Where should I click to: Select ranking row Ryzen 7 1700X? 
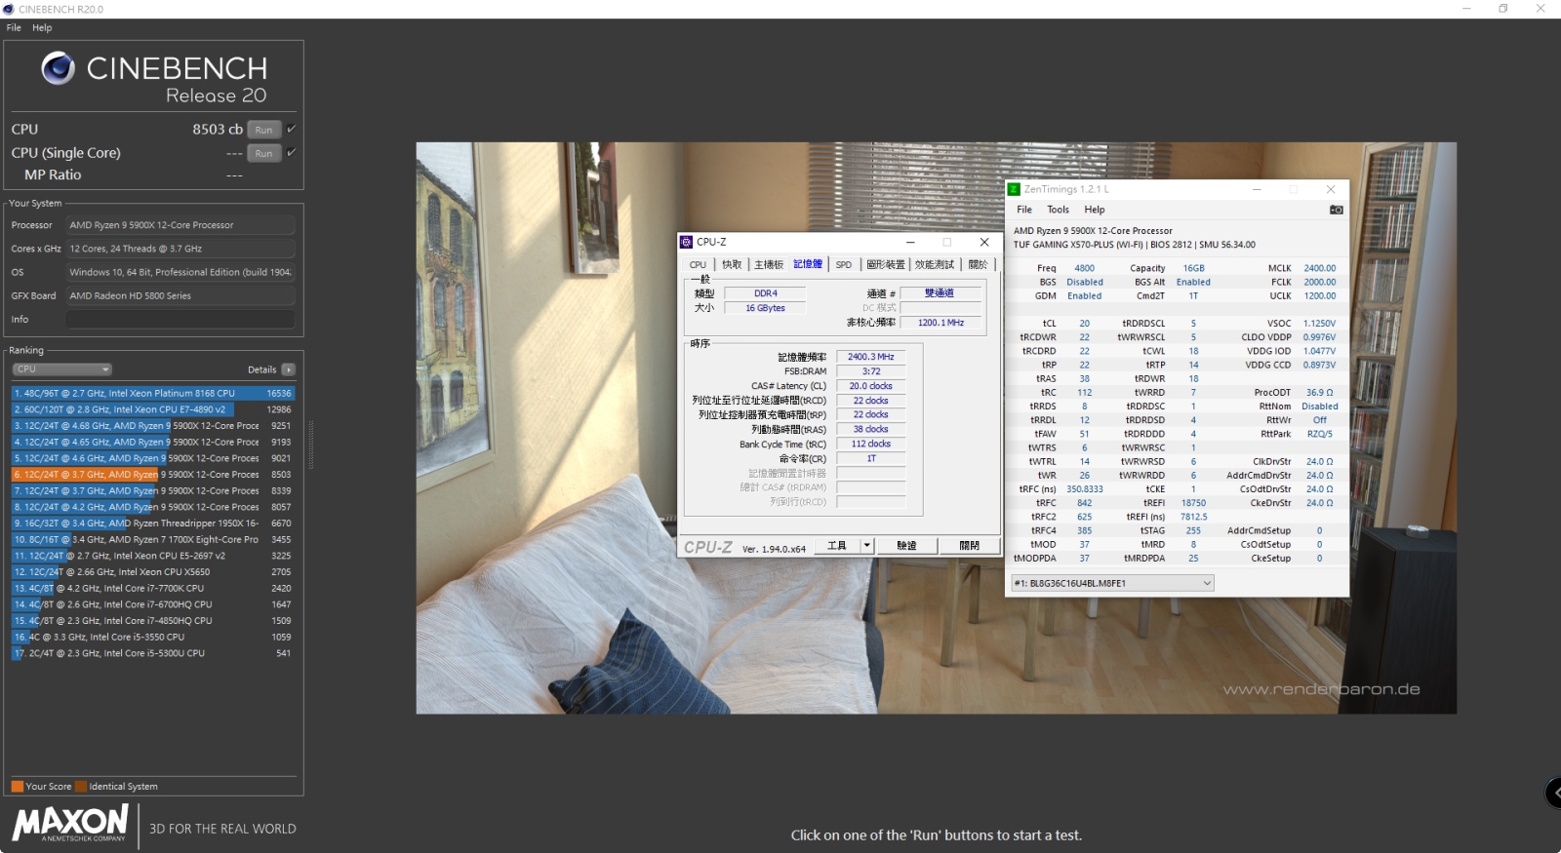click(x=152, y=539)
